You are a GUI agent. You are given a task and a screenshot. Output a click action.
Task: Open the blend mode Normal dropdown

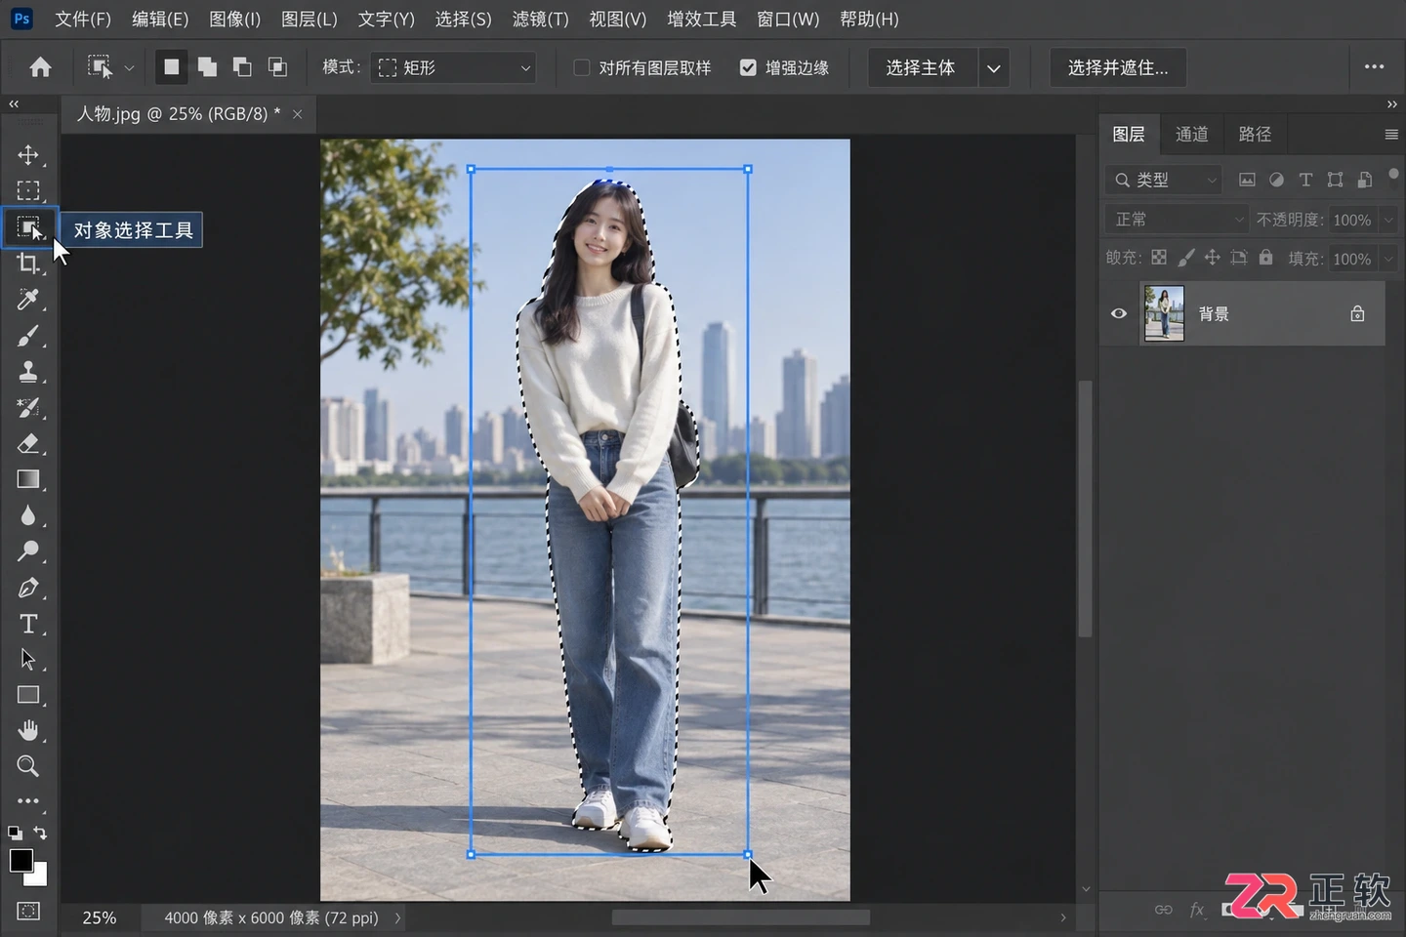click(1177, 220)
